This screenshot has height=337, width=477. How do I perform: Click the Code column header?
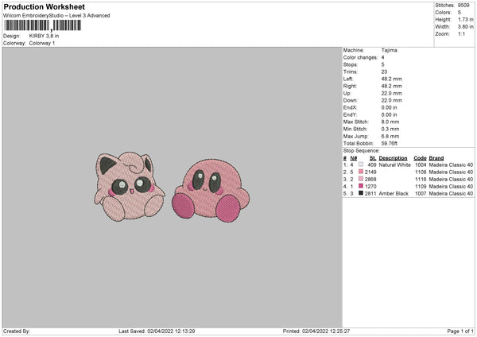(x=420, y=157)
